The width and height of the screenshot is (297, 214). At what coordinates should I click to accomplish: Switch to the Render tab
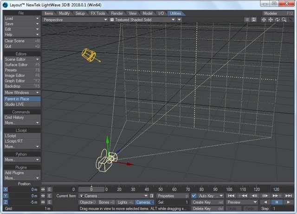pos(117,13)
